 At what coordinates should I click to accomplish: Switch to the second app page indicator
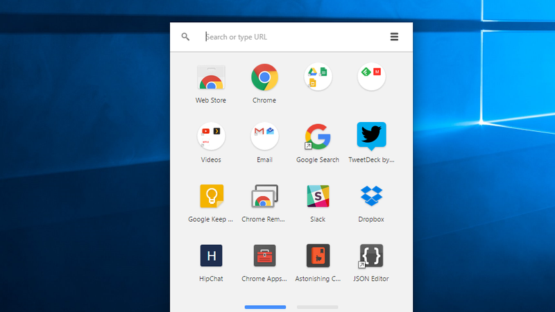pos(318,307)
